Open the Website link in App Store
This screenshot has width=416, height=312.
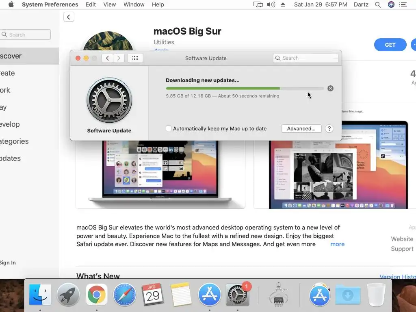pos(402,239)
